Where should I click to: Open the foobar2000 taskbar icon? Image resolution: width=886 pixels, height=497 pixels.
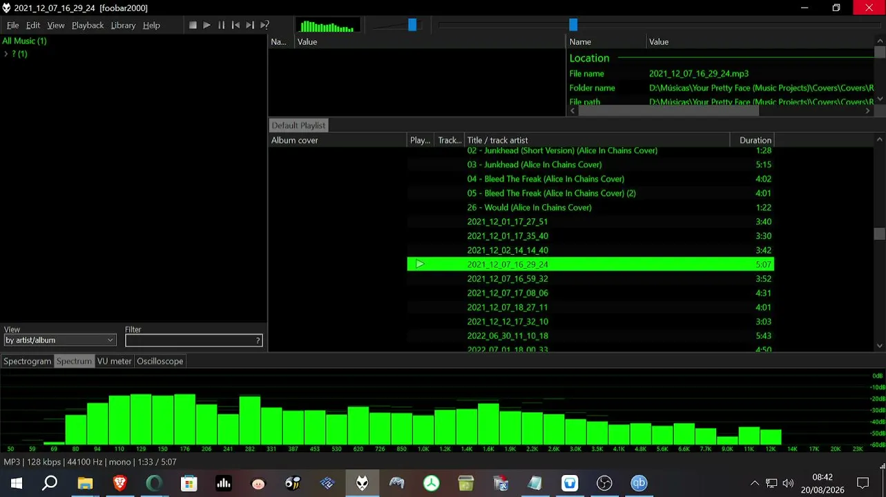(362, 483)
